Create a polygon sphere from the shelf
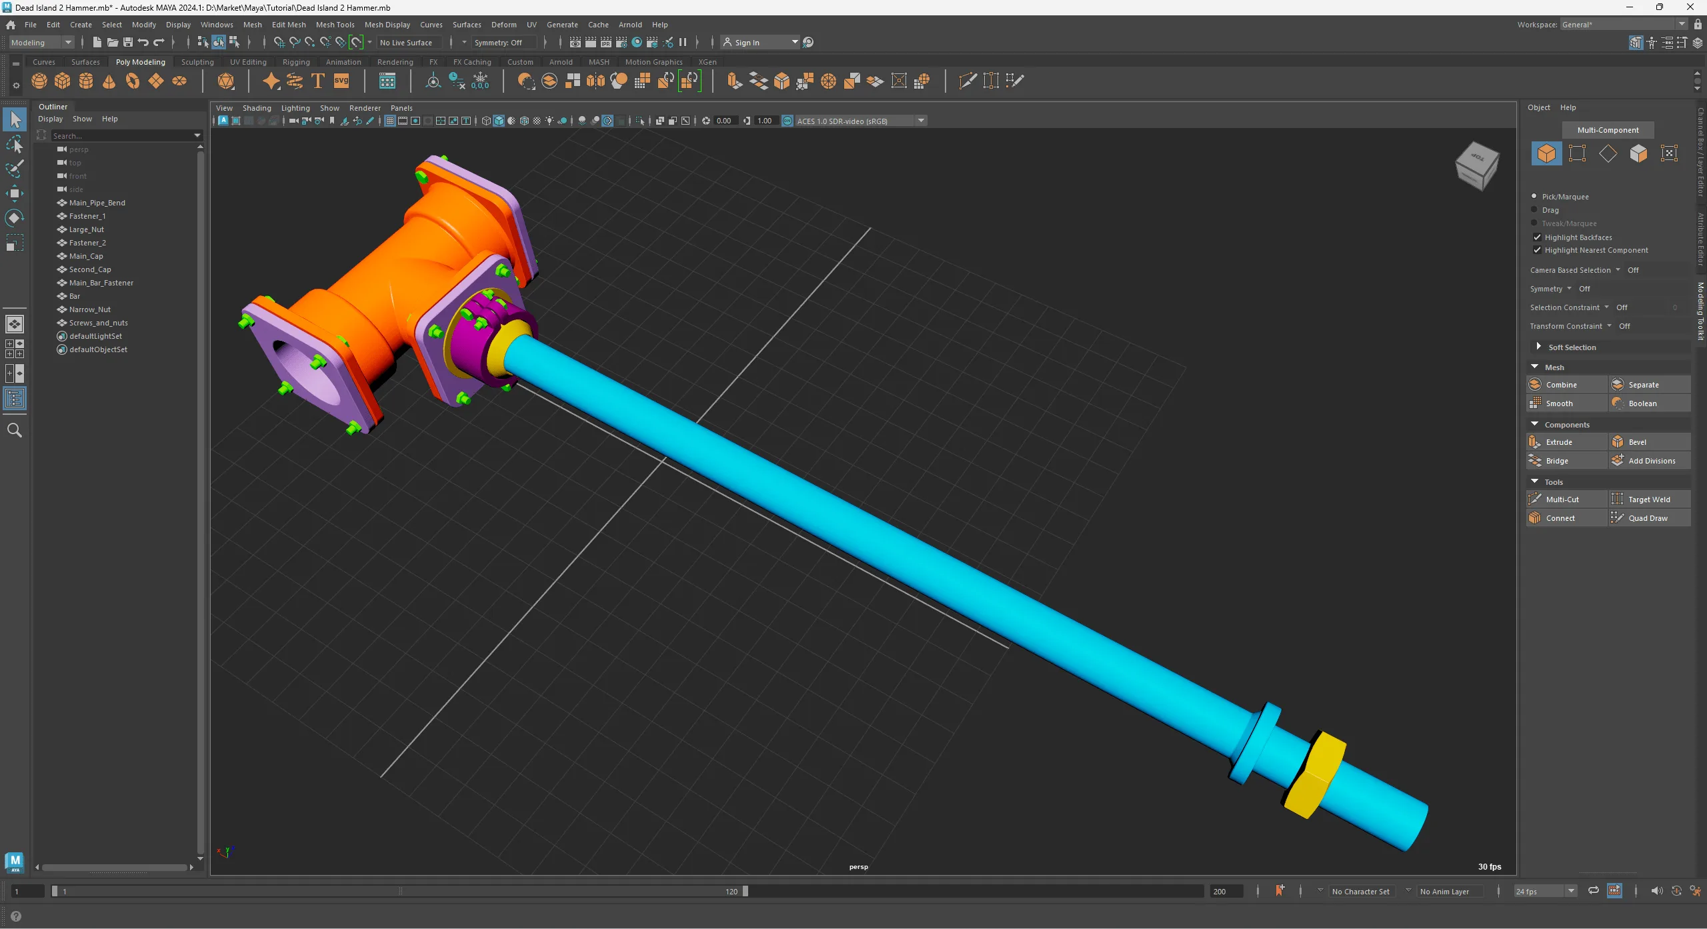1707x929 pixels. coord(39,81)
